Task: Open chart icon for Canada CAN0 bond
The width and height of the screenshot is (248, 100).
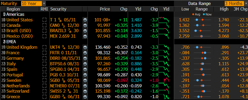Action: pos(85,25)
